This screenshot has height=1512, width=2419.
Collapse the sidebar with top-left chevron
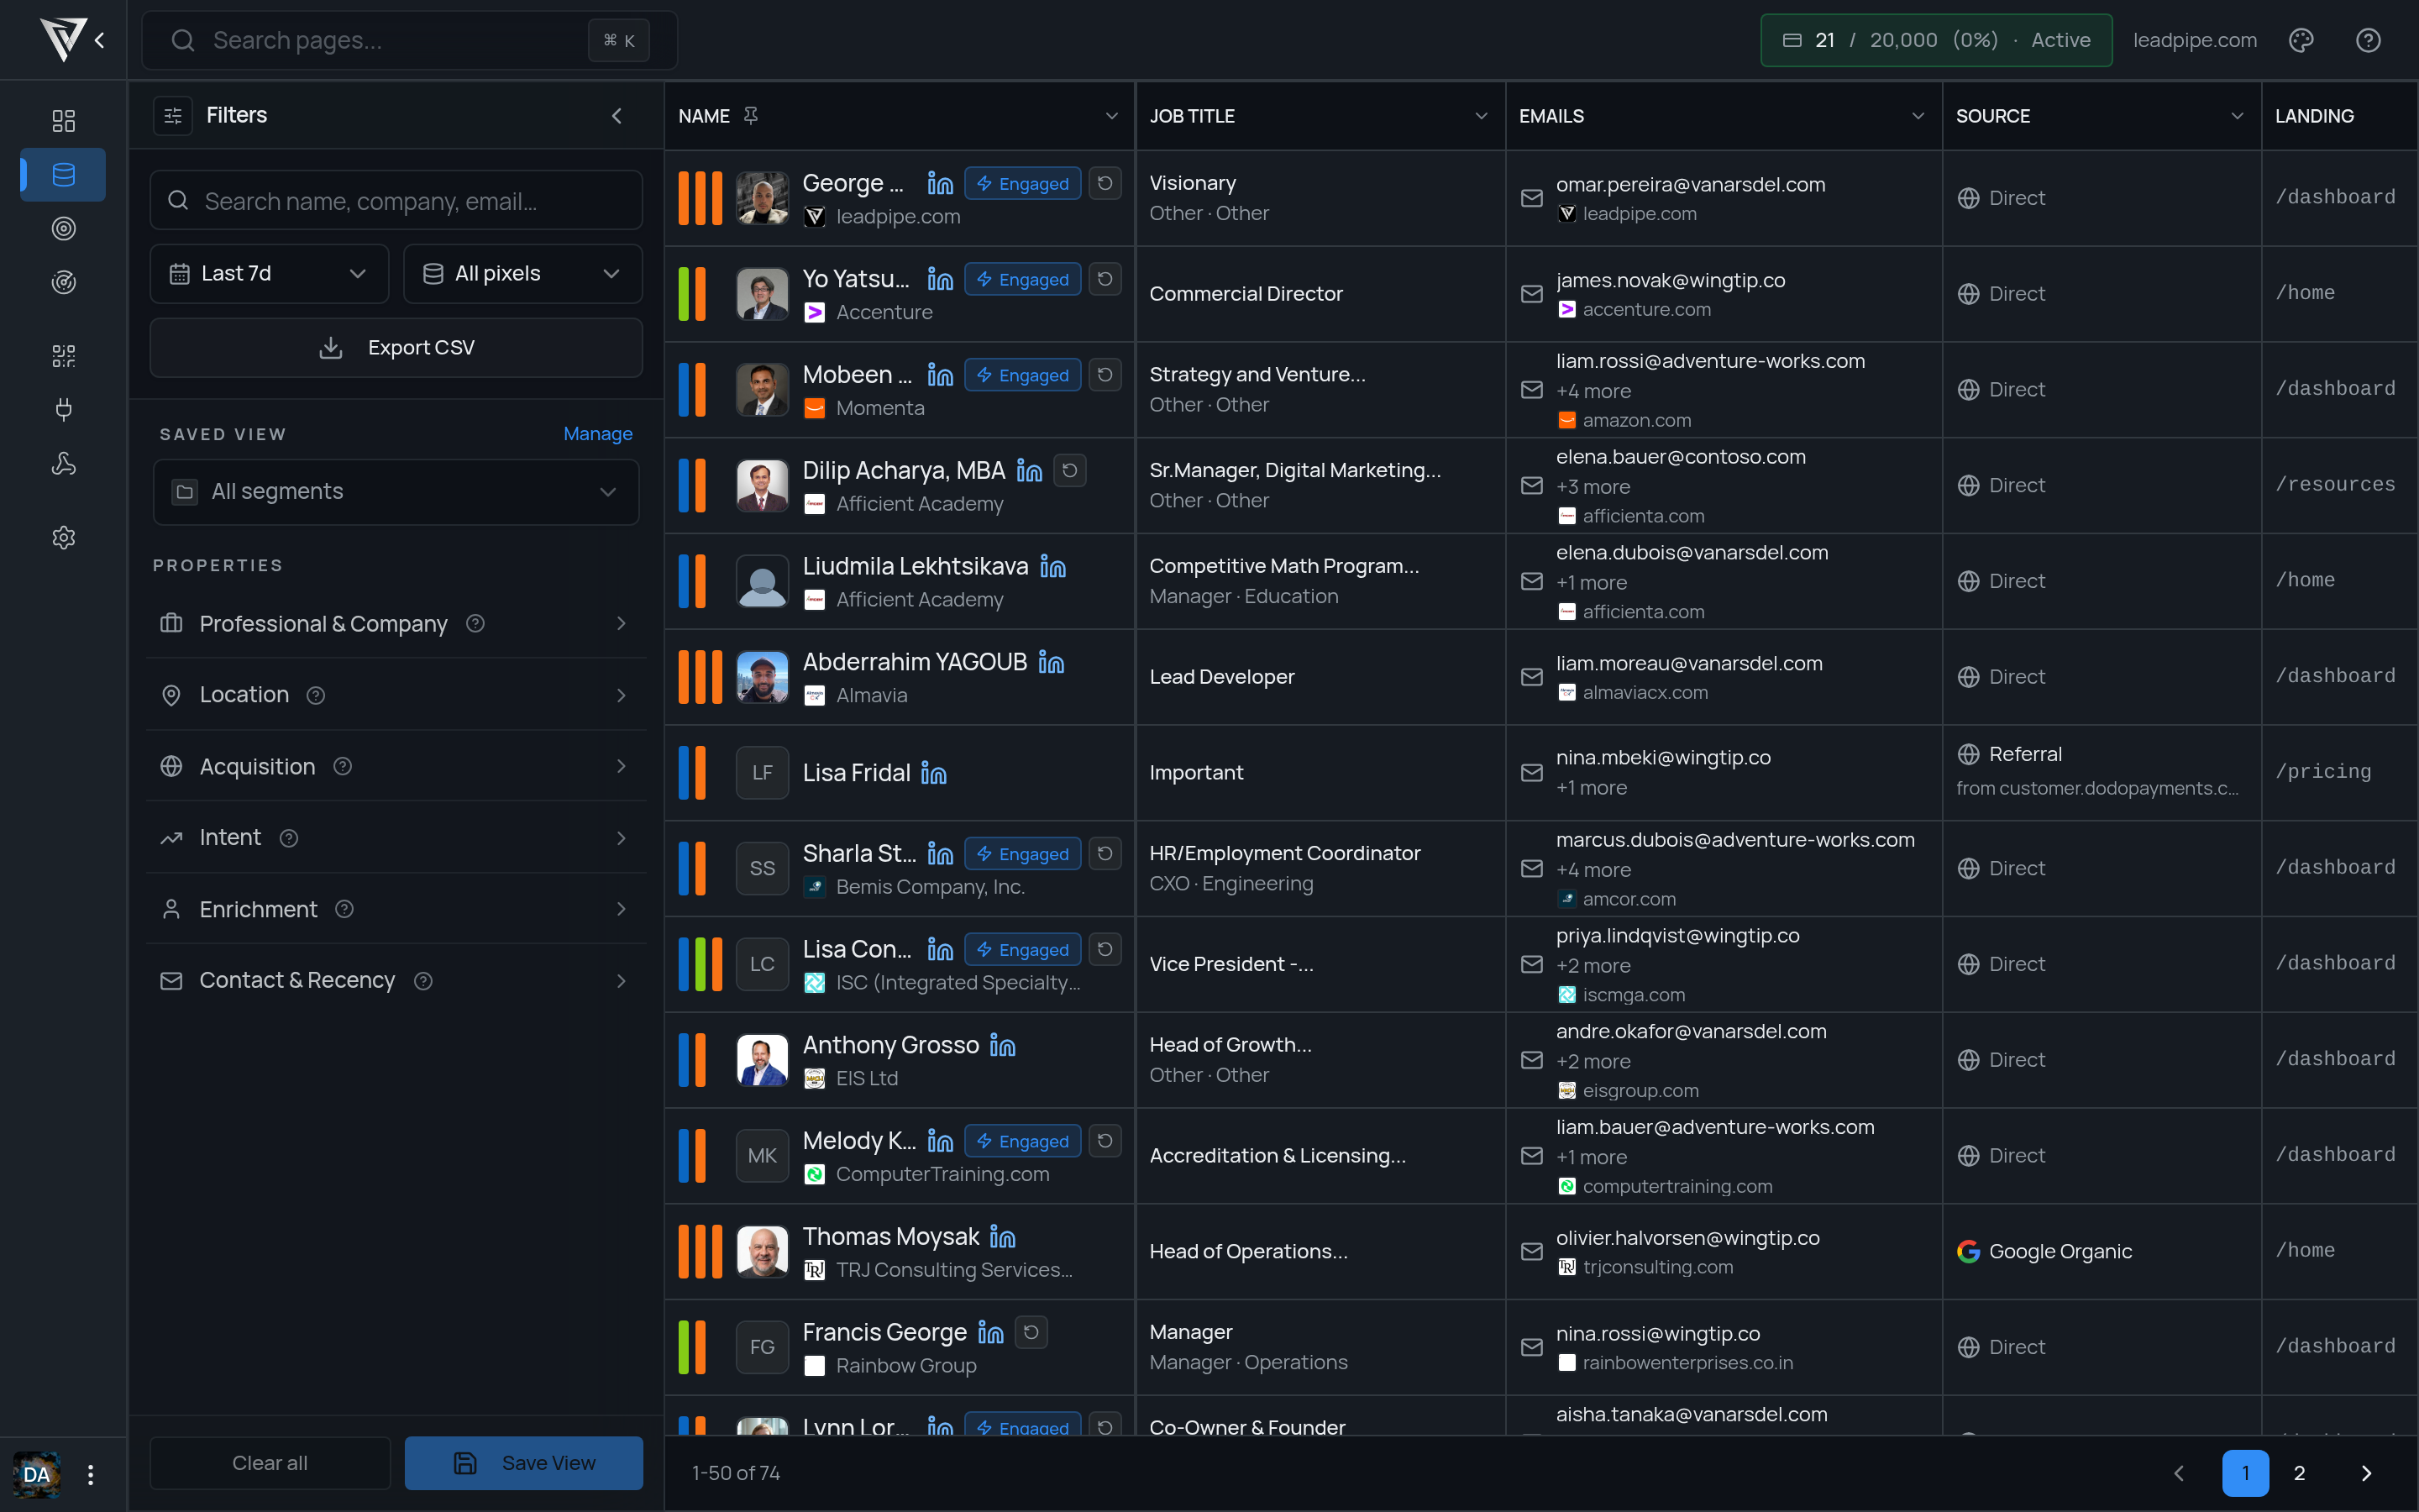click(x=100, y=40)
